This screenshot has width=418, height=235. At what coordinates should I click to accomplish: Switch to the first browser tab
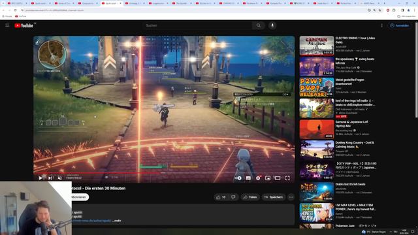tap(18, 3)
